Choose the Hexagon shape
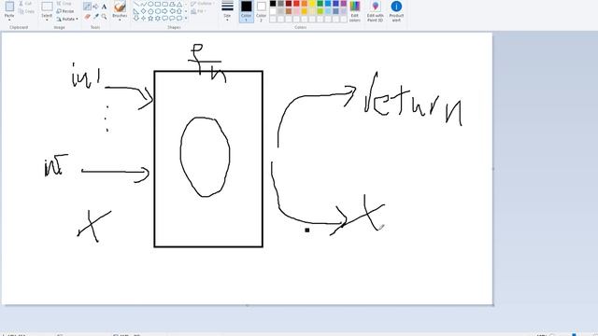The height and width of the screenshot is (336, 598). pyautogui.click(x=158, y=11)
